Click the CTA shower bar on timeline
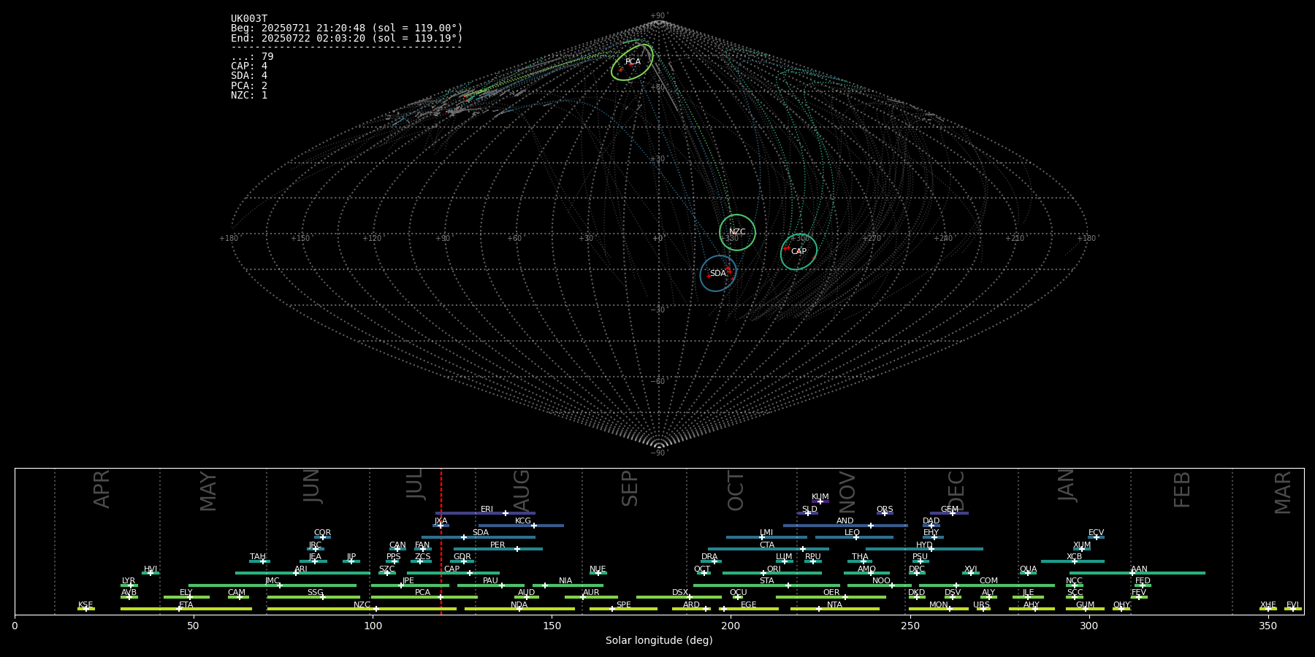Viewport: 1315px width, 657px height. tap(769, 549)
